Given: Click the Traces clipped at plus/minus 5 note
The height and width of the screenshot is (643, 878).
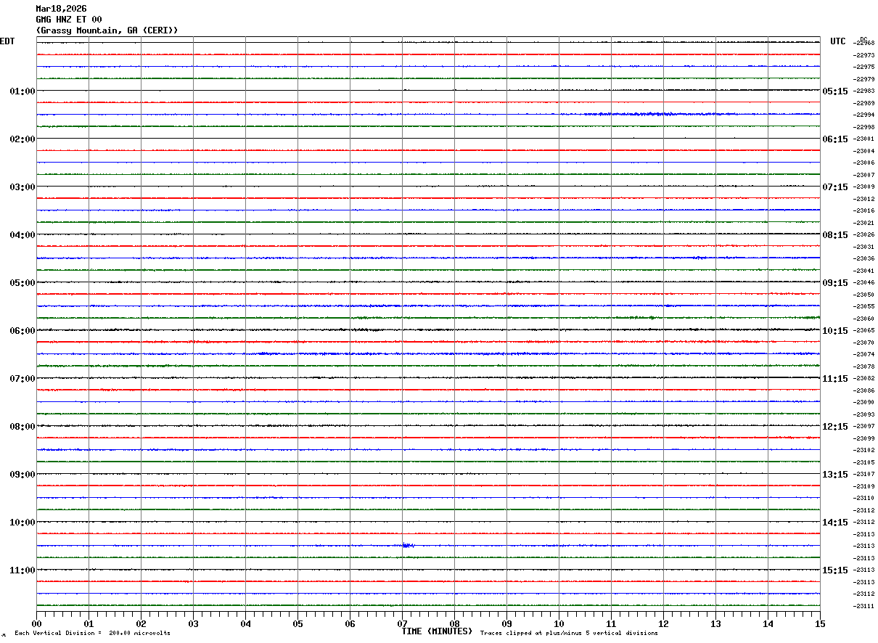Looking at the screenshot, I should 569,633.
